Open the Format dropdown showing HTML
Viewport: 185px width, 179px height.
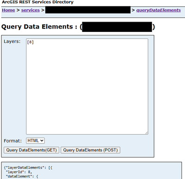[35, 141]
